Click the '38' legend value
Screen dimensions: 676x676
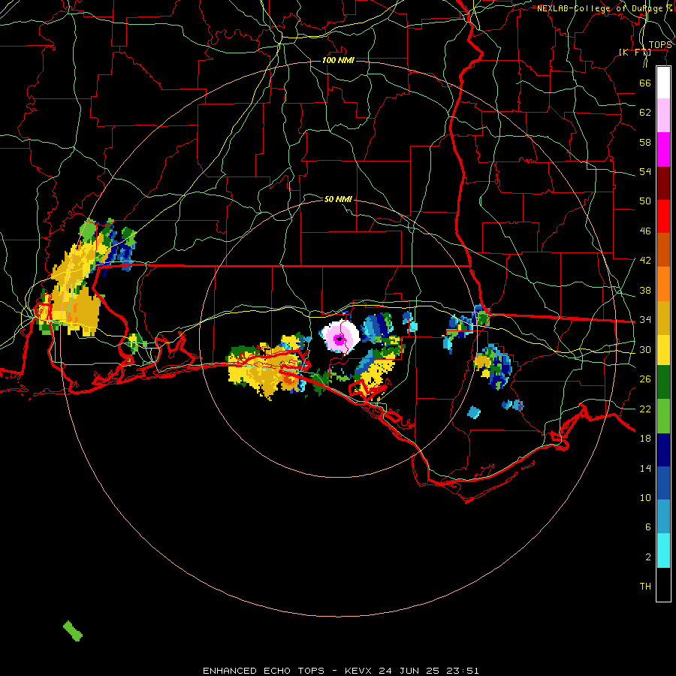645,290
